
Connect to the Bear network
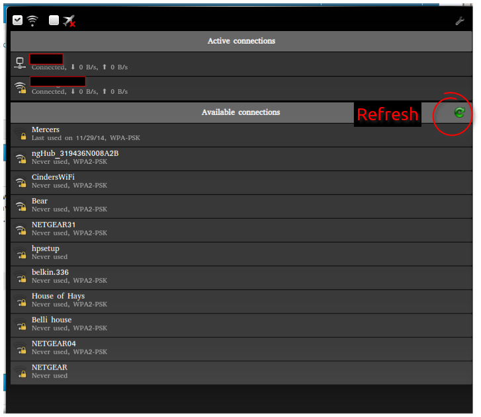[x=241, y=206]
